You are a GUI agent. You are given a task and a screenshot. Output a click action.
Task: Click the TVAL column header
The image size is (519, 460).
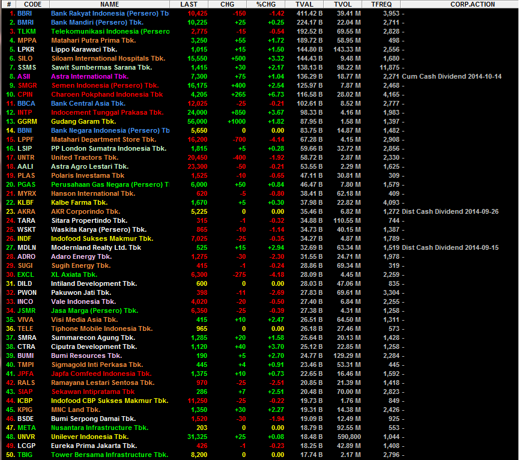(304, 4)
